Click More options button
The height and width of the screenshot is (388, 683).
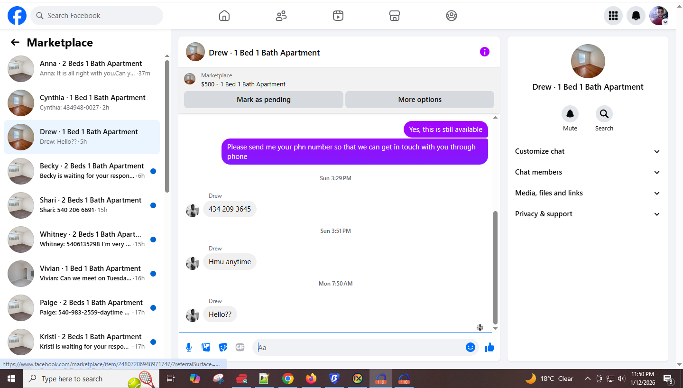point(420,100)
